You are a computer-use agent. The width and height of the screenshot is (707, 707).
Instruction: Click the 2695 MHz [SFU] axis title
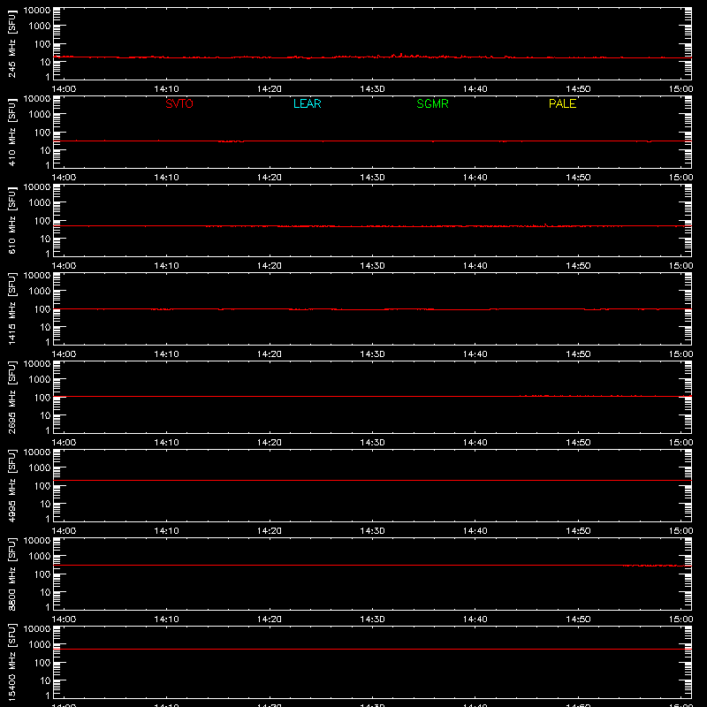coord(11,397)
